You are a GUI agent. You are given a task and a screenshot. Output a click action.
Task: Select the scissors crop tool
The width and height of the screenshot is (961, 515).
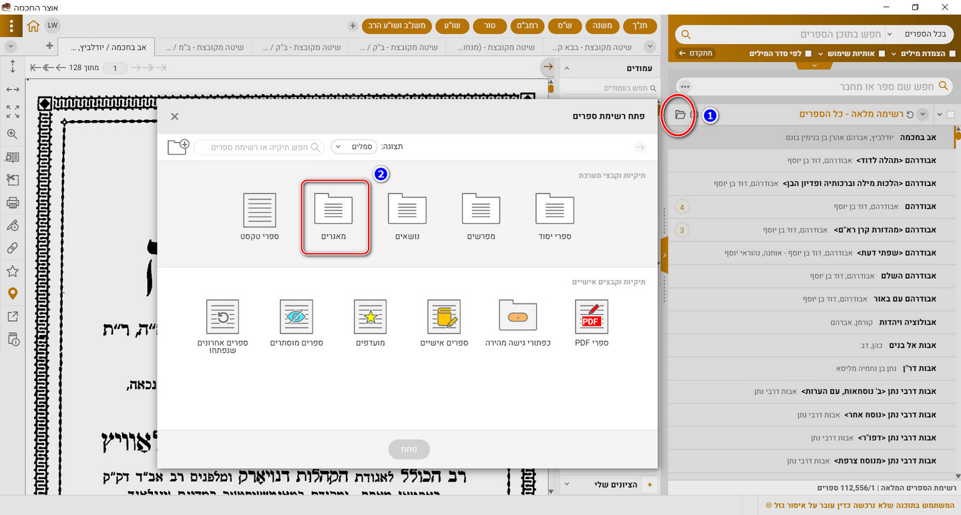12,180
